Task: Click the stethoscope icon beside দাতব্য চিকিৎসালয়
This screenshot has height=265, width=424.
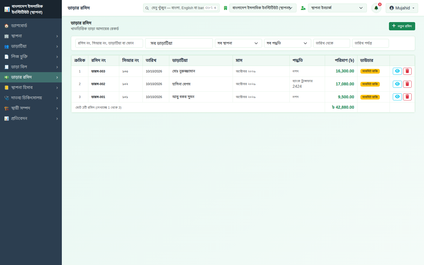Action: 6,98
